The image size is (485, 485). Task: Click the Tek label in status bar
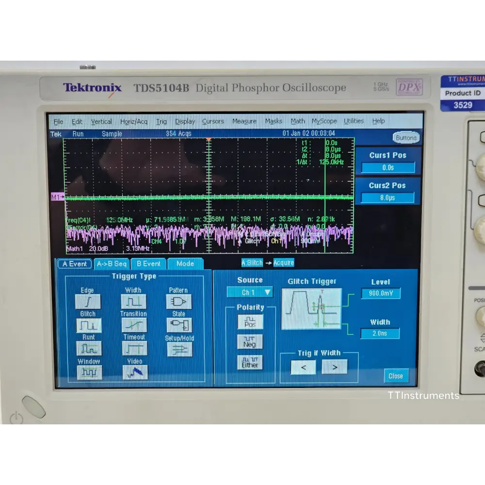point(56,134)
